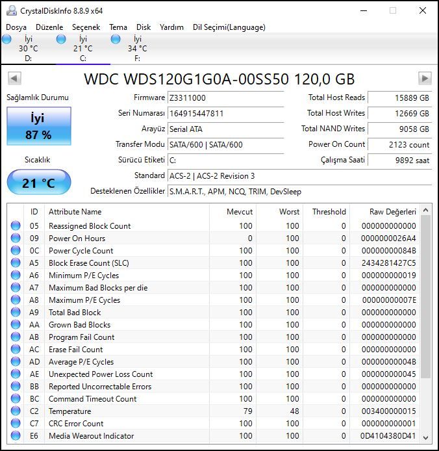Viewport: 439px width, 451px height.
Task: Open the Seçenek menu
Action: (86, 27)
